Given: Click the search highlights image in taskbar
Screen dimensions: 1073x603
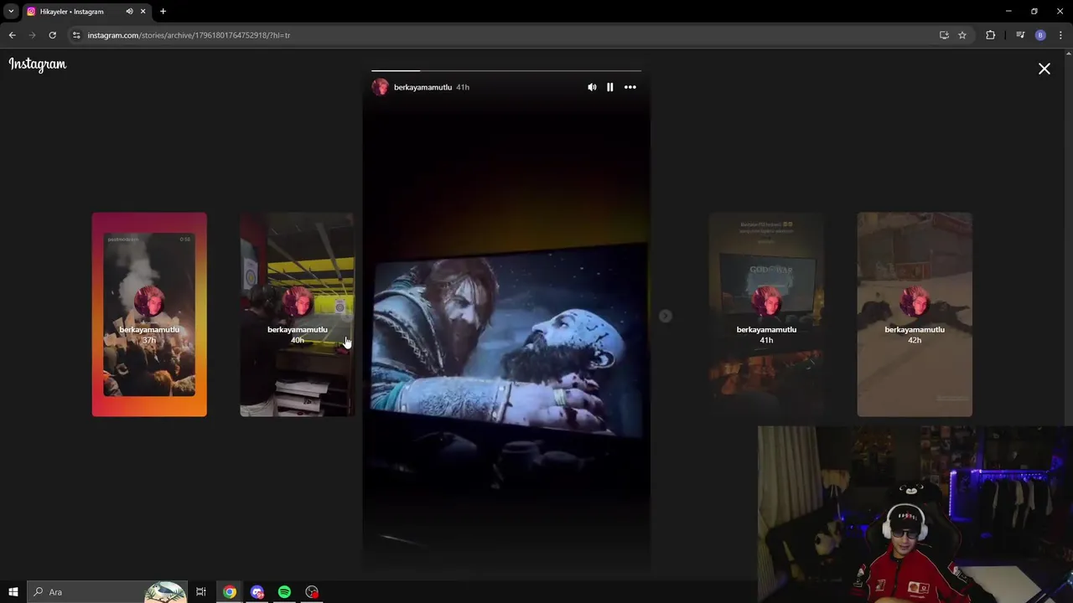Looking at the screenshot, I should click(x=165, y=592).
